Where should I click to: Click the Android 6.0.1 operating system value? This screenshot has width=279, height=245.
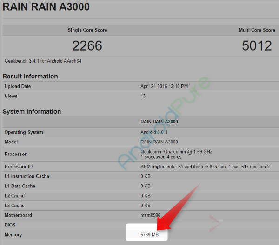pyautogui.click(x=154, y=132)
